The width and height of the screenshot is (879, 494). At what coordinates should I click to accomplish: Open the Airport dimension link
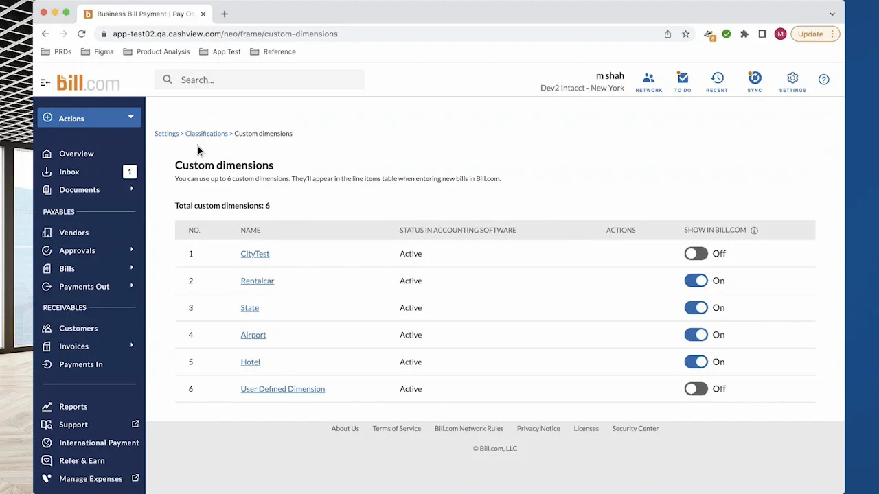pos(253,335)
